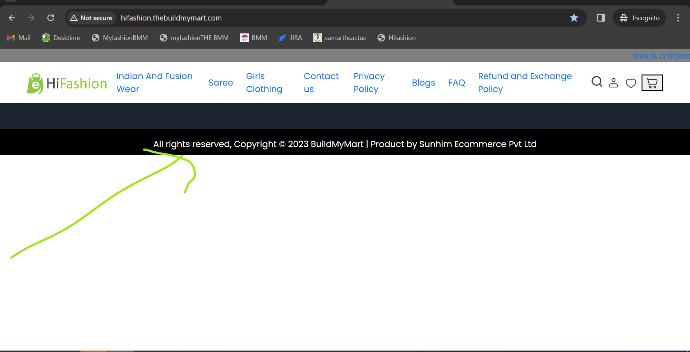This screenshot has height=352, width=690.
Task: Open the BMM bookmark
Action: [x=253, y=38]
